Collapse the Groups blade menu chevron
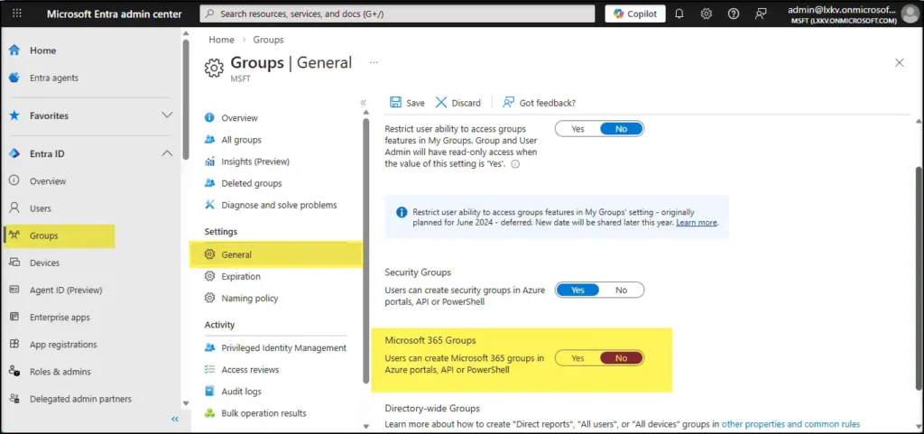This screenshot has height=434, width=924. 363,103
